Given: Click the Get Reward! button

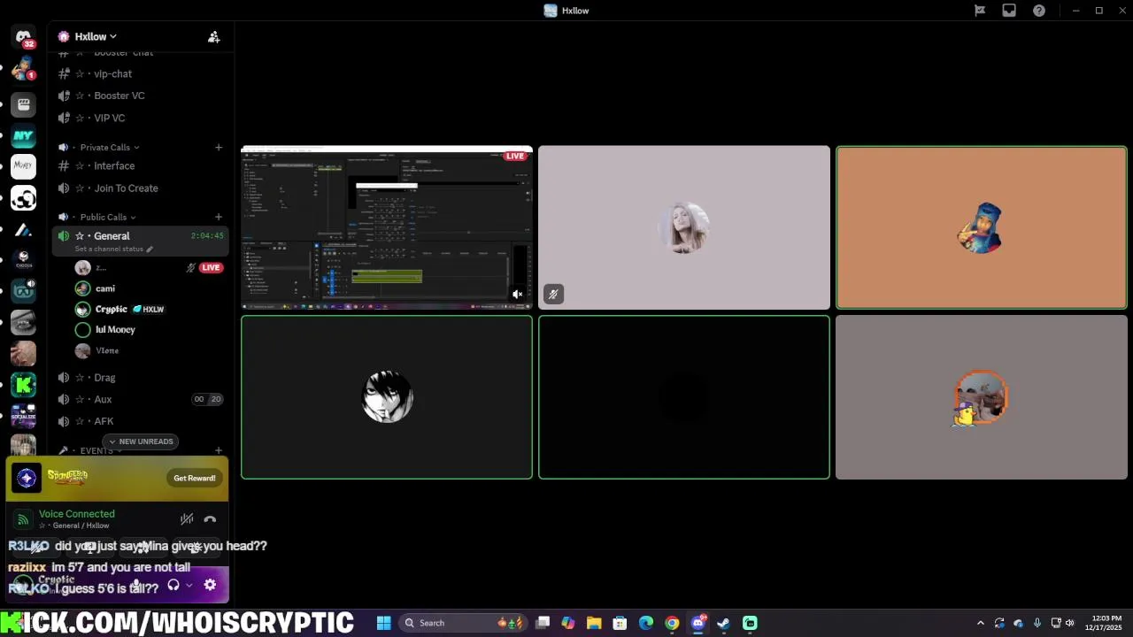Looking at the screenshot, I should pos(195,479).
